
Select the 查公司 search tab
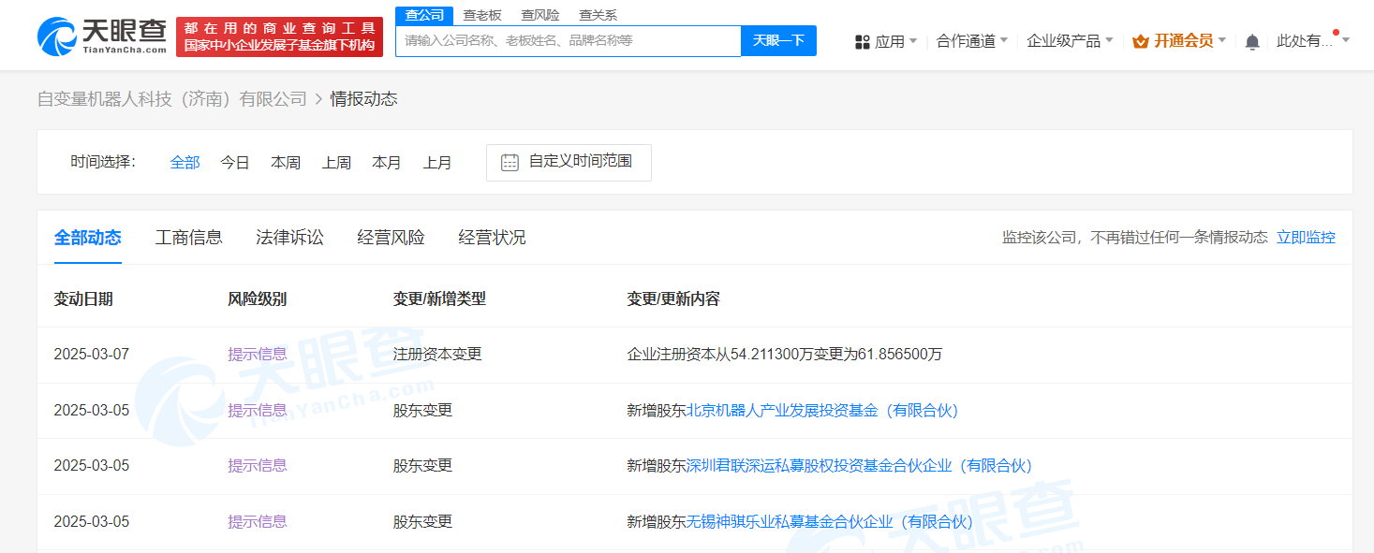424,15
